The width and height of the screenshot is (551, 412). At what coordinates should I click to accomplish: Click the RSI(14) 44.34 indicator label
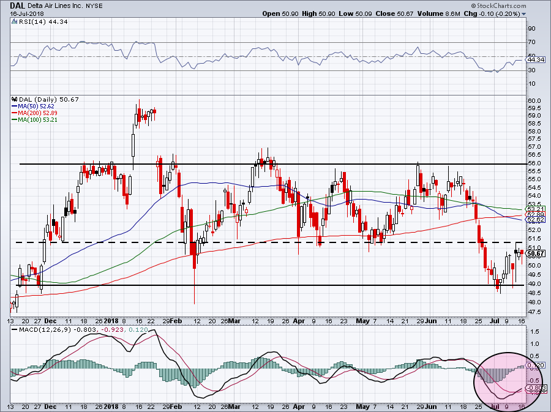pyautogui.click(x=43, y=22)
